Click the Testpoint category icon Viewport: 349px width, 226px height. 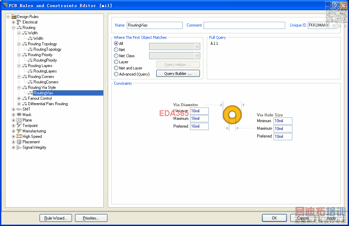point(19,126)
